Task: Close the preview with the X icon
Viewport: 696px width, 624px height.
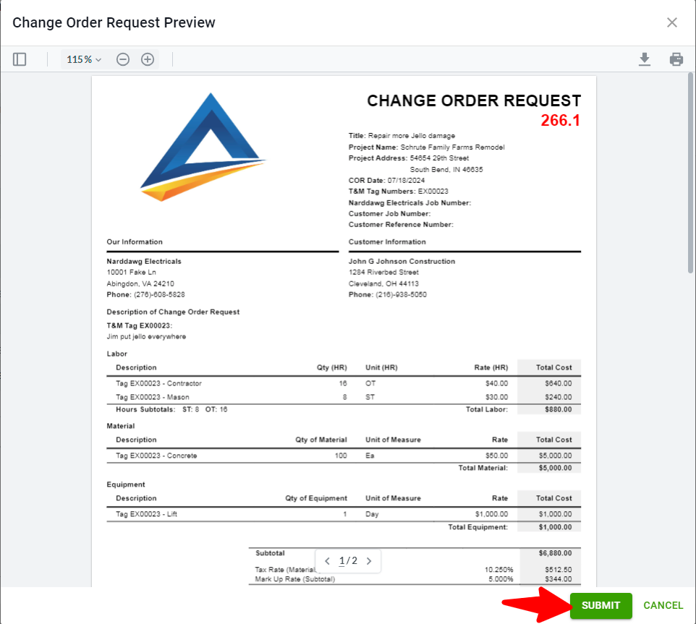Action: pos(672,22)
